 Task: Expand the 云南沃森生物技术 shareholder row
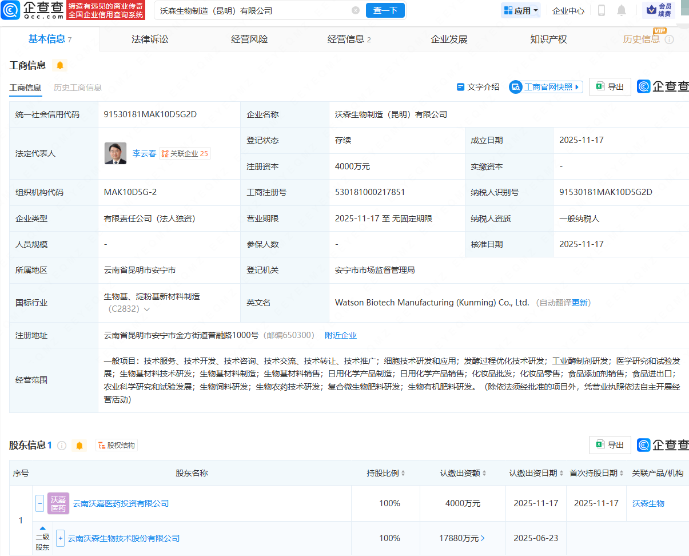(x=61, y=538)
